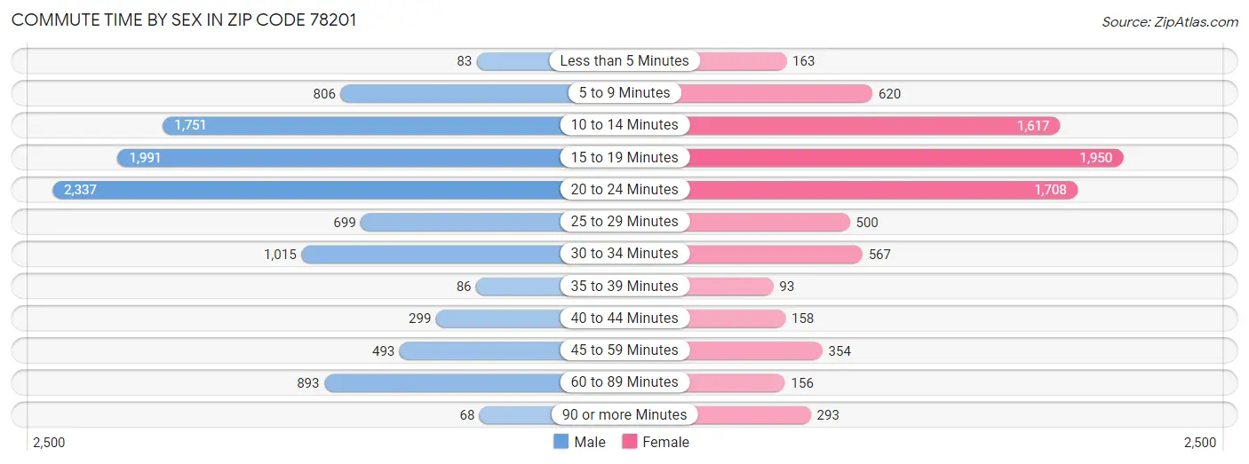Click the male 30 to 34 Minutes bar
The image size is (1249, 464).
coord(431,255)
